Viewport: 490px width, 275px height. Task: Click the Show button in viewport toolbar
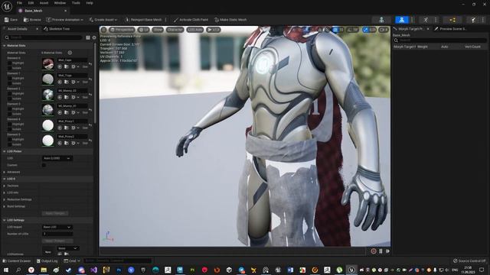pos(158,30)
